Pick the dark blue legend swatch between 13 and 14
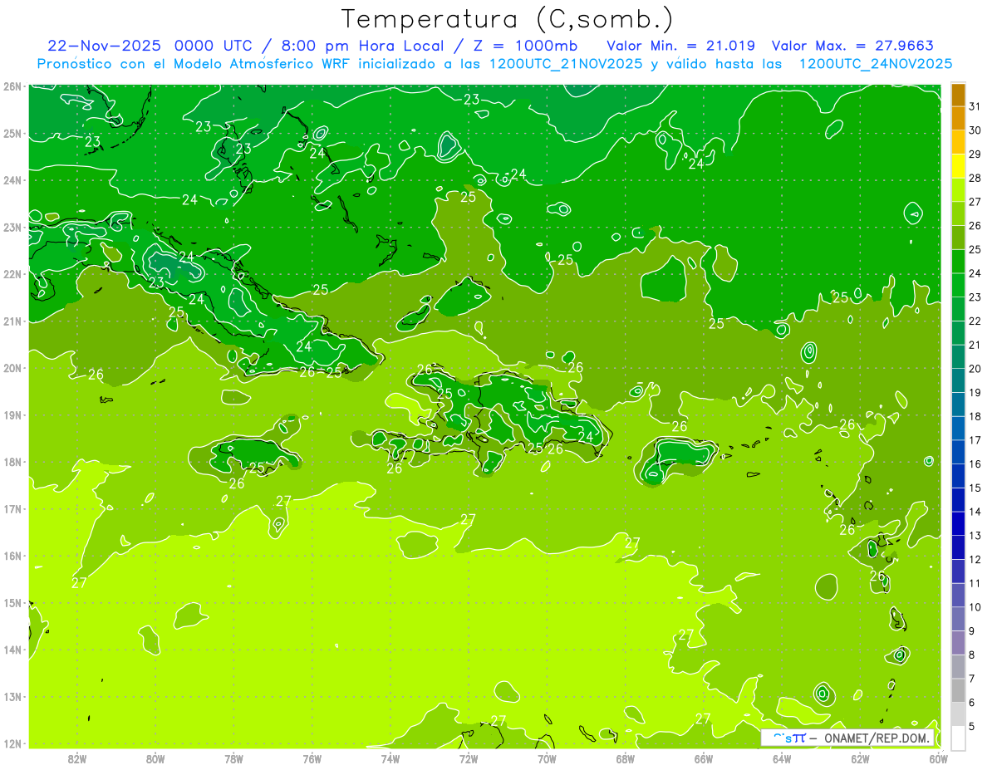This screenshot has width=997, height=770. [x=958, y=523]
